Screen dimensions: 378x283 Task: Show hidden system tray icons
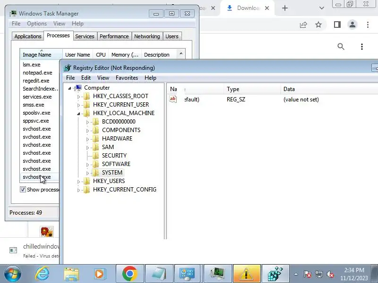point(296,274)
